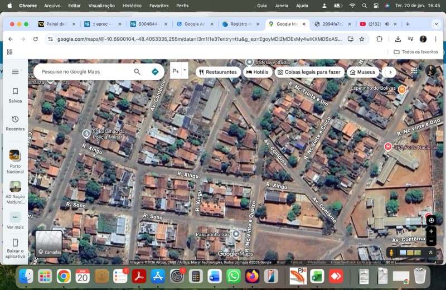Show more category chips with right chevron

390,72
